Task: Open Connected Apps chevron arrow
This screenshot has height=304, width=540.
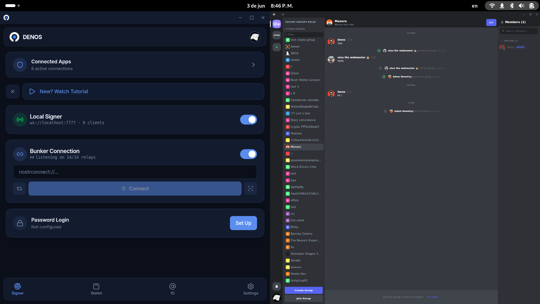Action: (253, 65)
